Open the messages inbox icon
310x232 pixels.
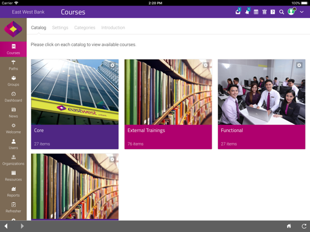tap(238, 12)
